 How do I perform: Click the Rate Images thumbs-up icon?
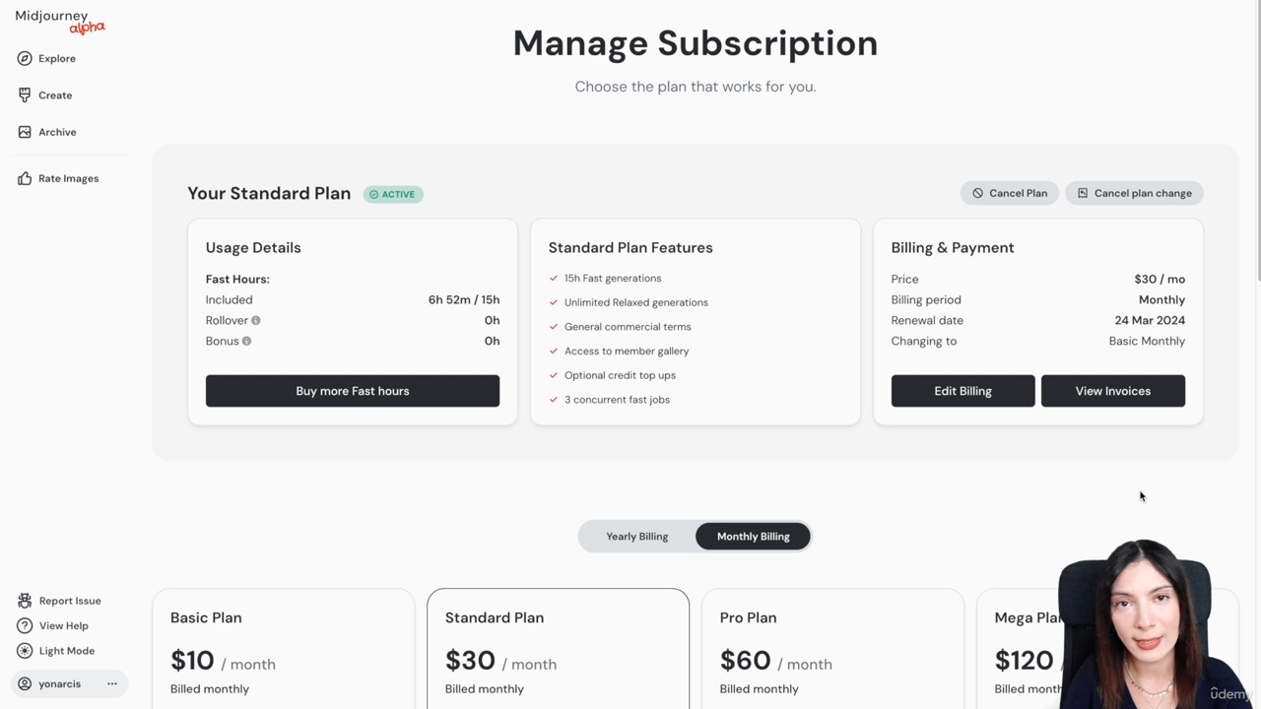25,178
